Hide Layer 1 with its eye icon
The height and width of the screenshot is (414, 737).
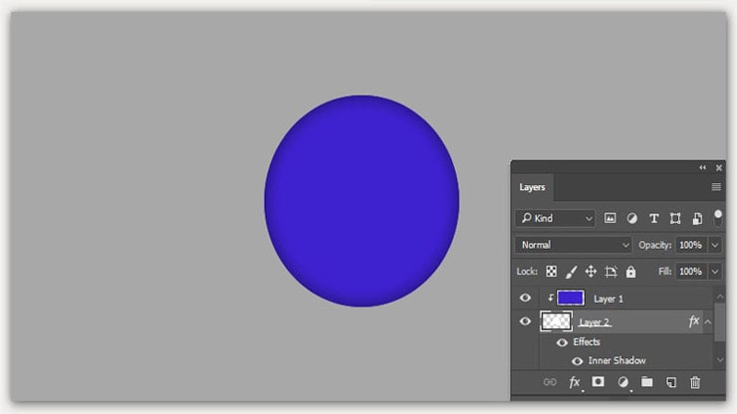coord(525,298)
